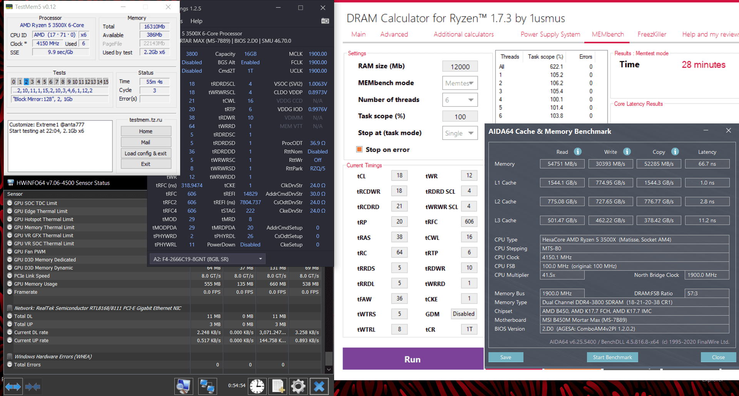Open the Main tab in DRAM Calculator
Viewport: 739px width, 396px height.
(x=358, y=34)
